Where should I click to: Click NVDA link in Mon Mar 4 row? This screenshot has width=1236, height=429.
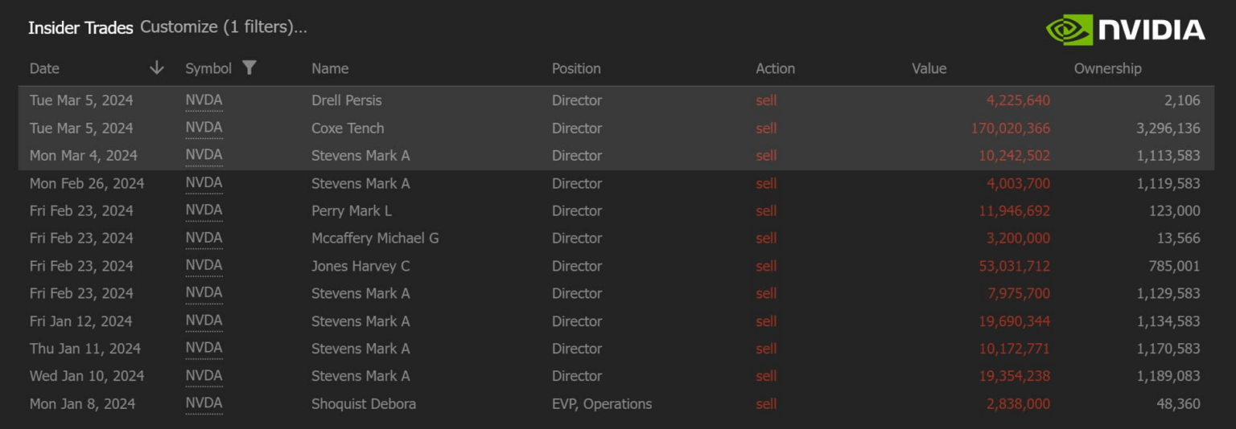point(204,155)
